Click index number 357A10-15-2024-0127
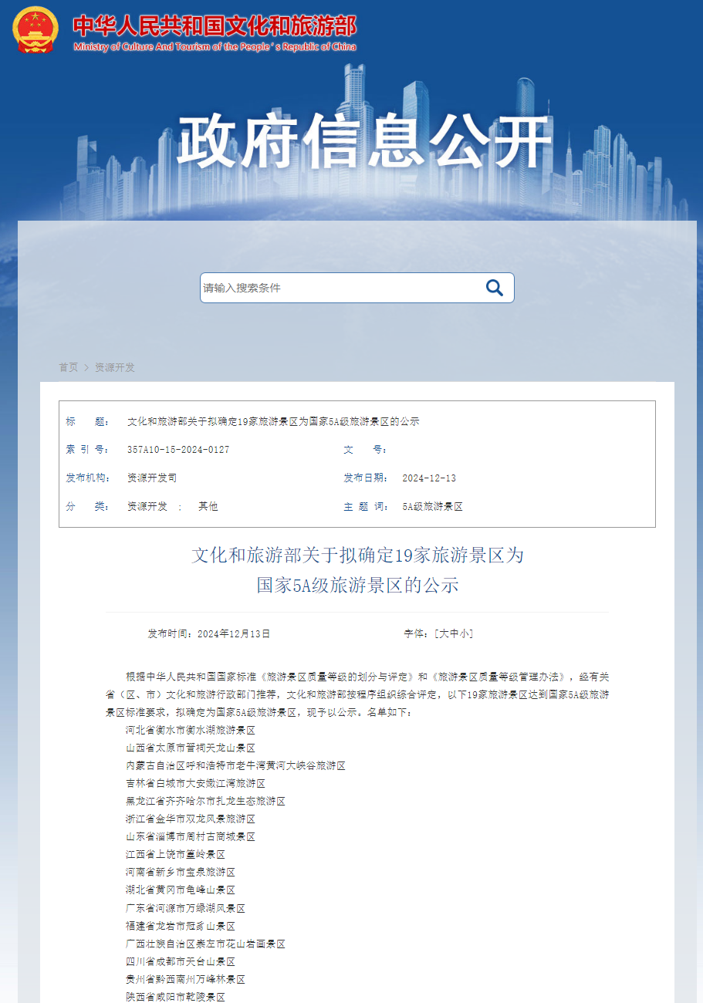 (178, 450)
